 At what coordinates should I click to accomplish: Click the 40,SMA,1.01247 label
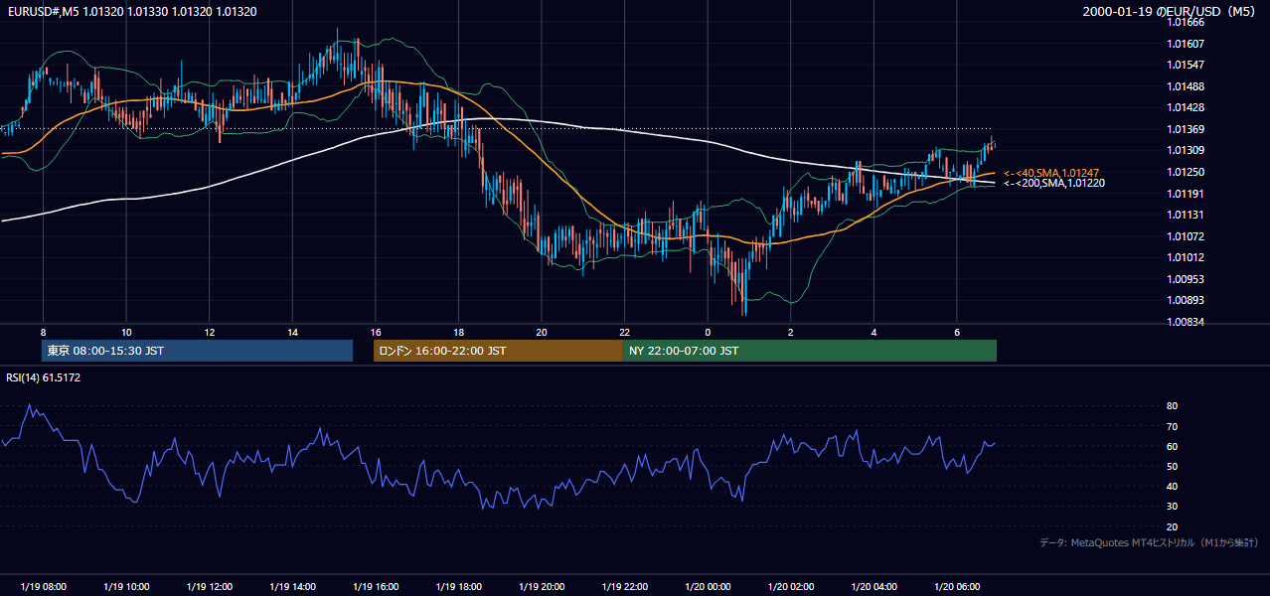1050,173
